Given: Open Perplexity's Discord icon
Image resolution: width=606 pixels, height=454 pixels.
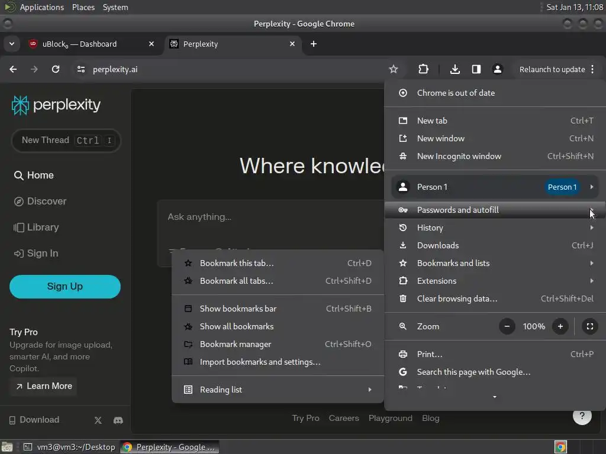Looking at the screenshot, I should point(118,420).
